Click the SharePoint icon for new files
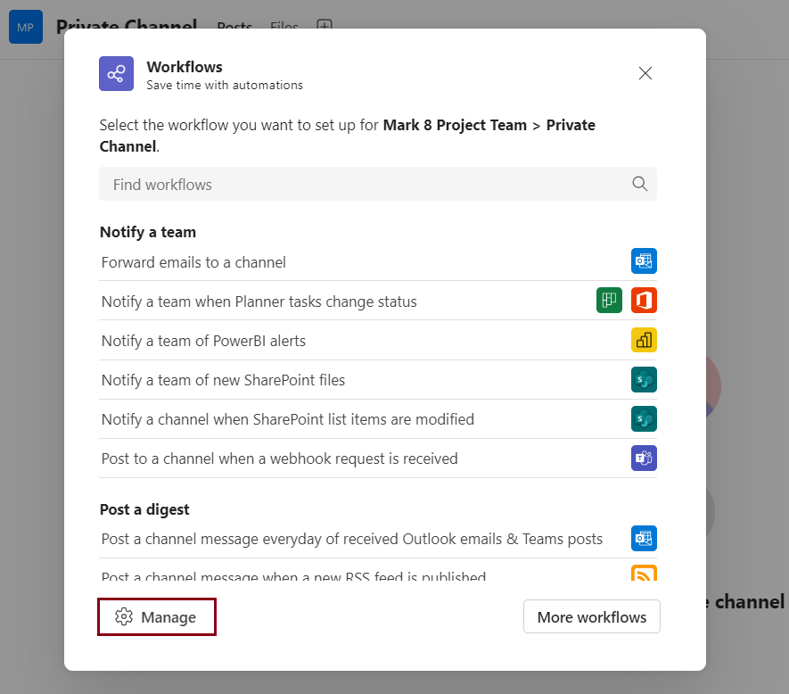 click(644, 379)
